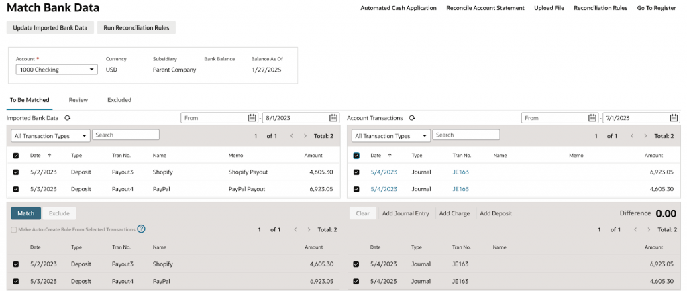Image resolution: width=687 pixels, height=291 pixels.
Task: Refresh the Imported Bank Data list
Action: [68, 118]
